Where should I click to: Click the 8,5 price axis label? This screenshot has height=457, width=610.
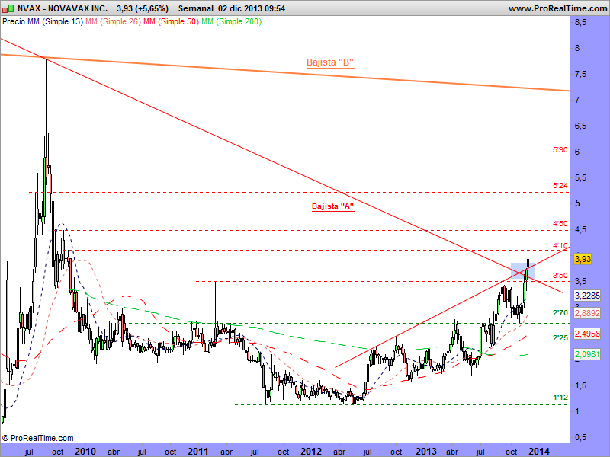(x=581, y=23)
